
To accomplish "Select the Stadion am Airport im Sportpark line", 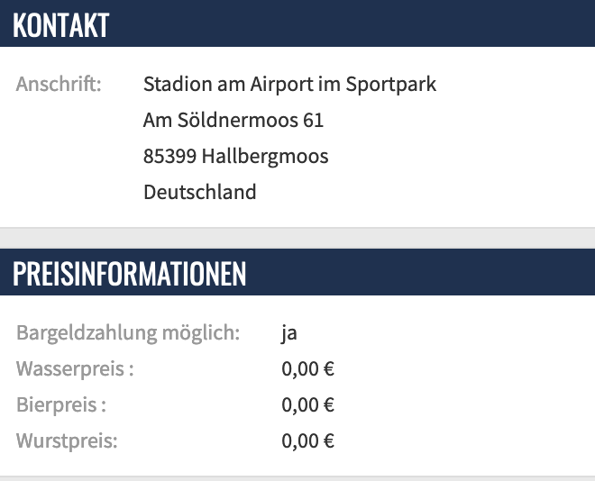I will click(x=289, y=85).
